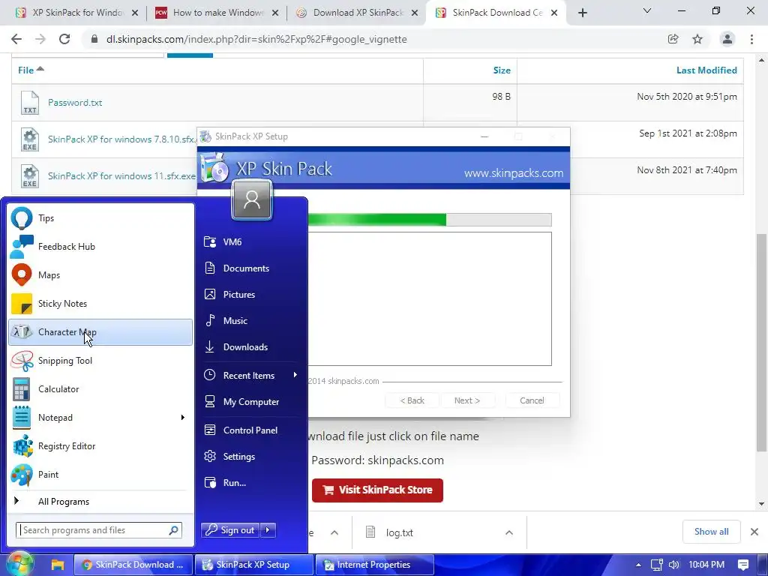Viewport: 768px width, 576px height.
Task: Click search magnifier in start menu
Action: (174, 530)
